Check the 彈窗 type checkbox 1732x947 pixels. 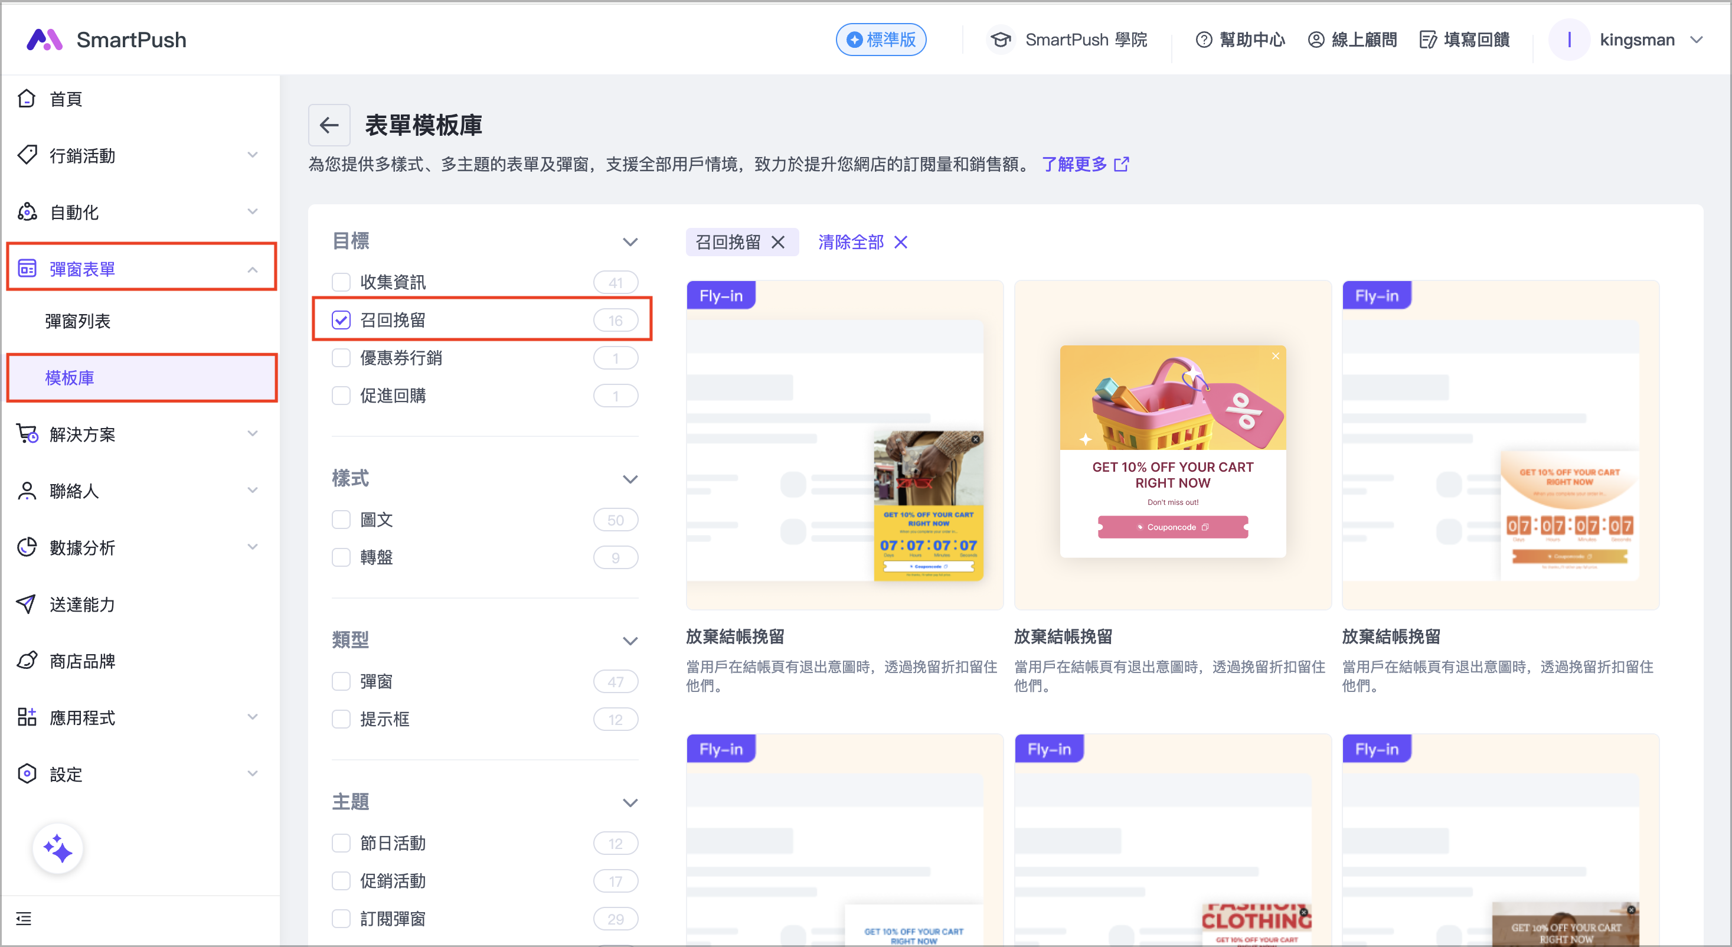pyautogui.click(x=342, y=681)
